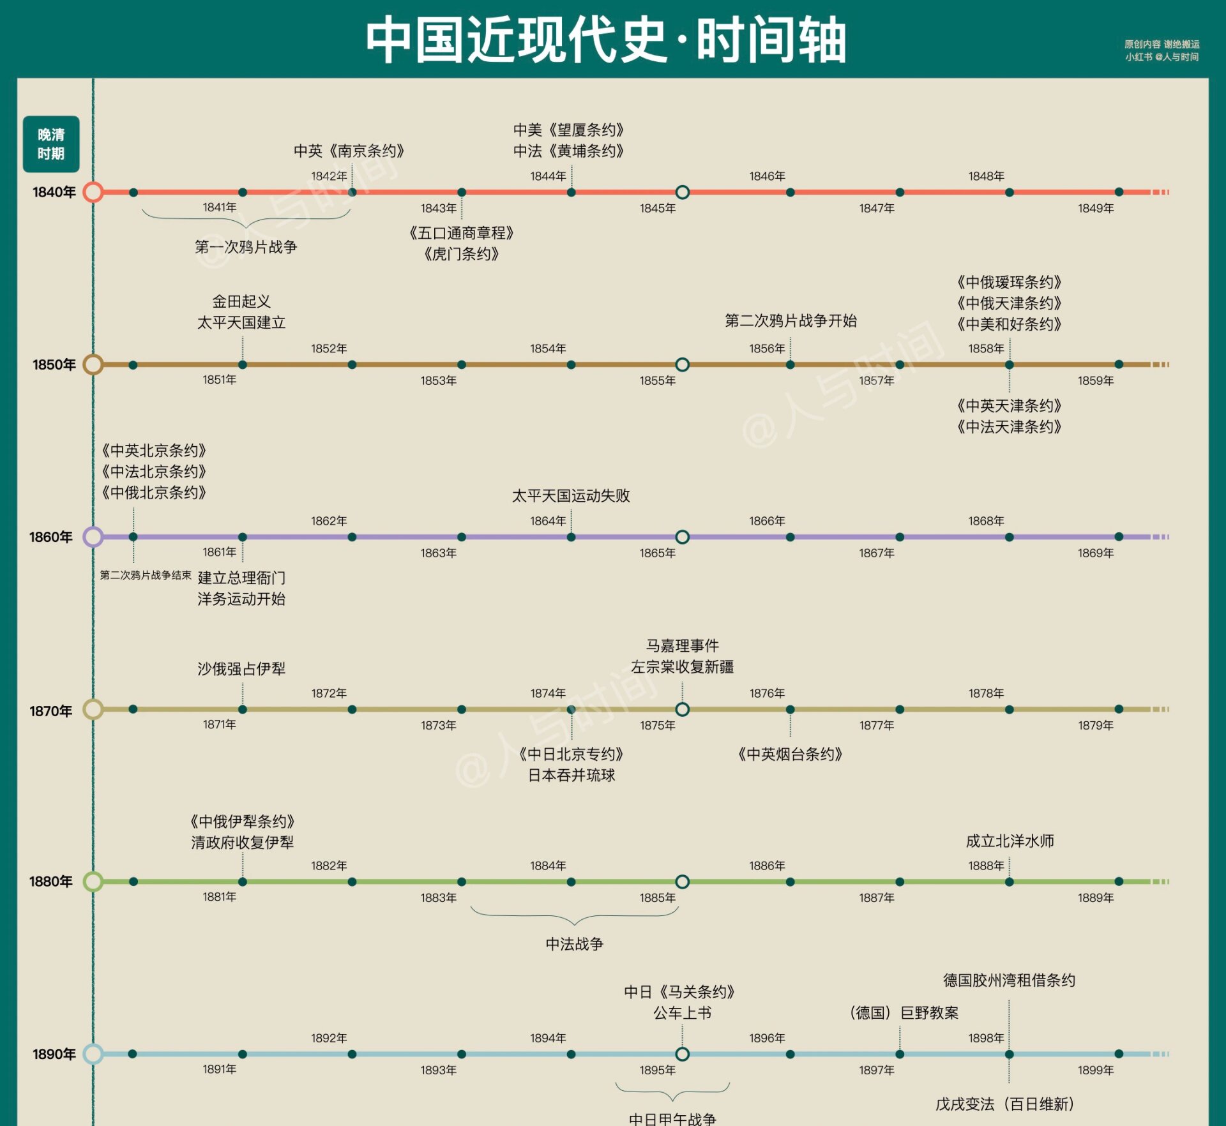
Task: Click the 1851年 dot on the timeline
Action: point(243,364)
